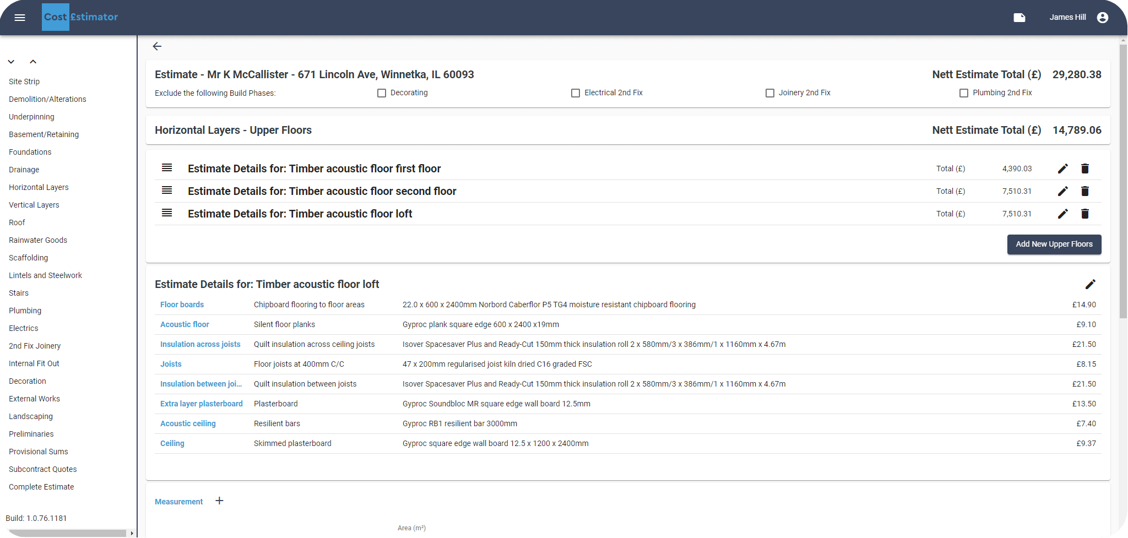Open the Extra layer plasterboard link

pos(202,404)
